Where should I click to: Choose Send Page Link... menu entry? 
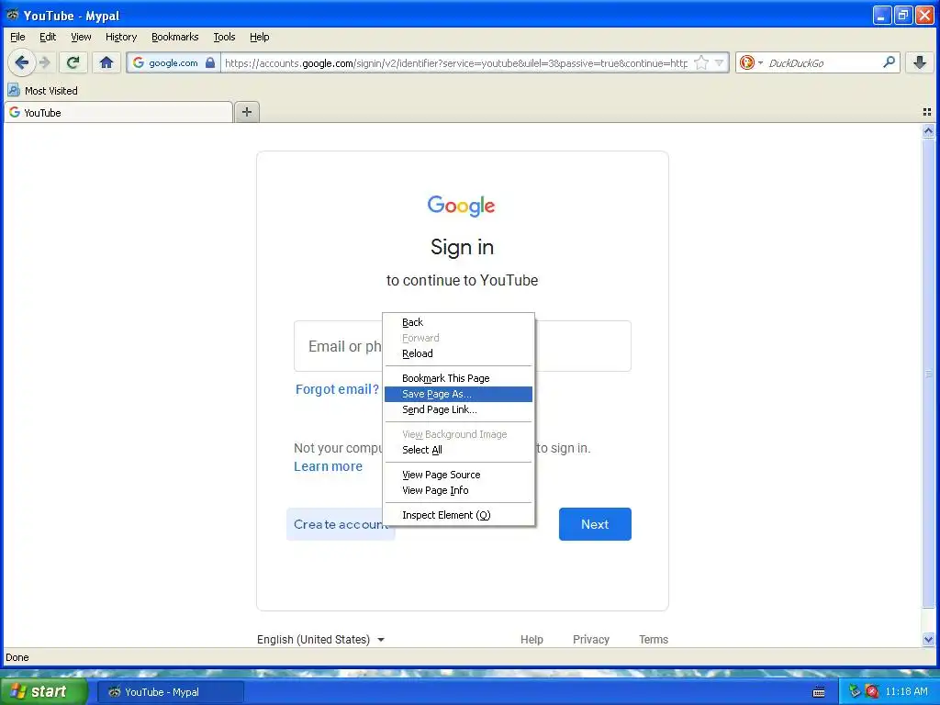459,409
